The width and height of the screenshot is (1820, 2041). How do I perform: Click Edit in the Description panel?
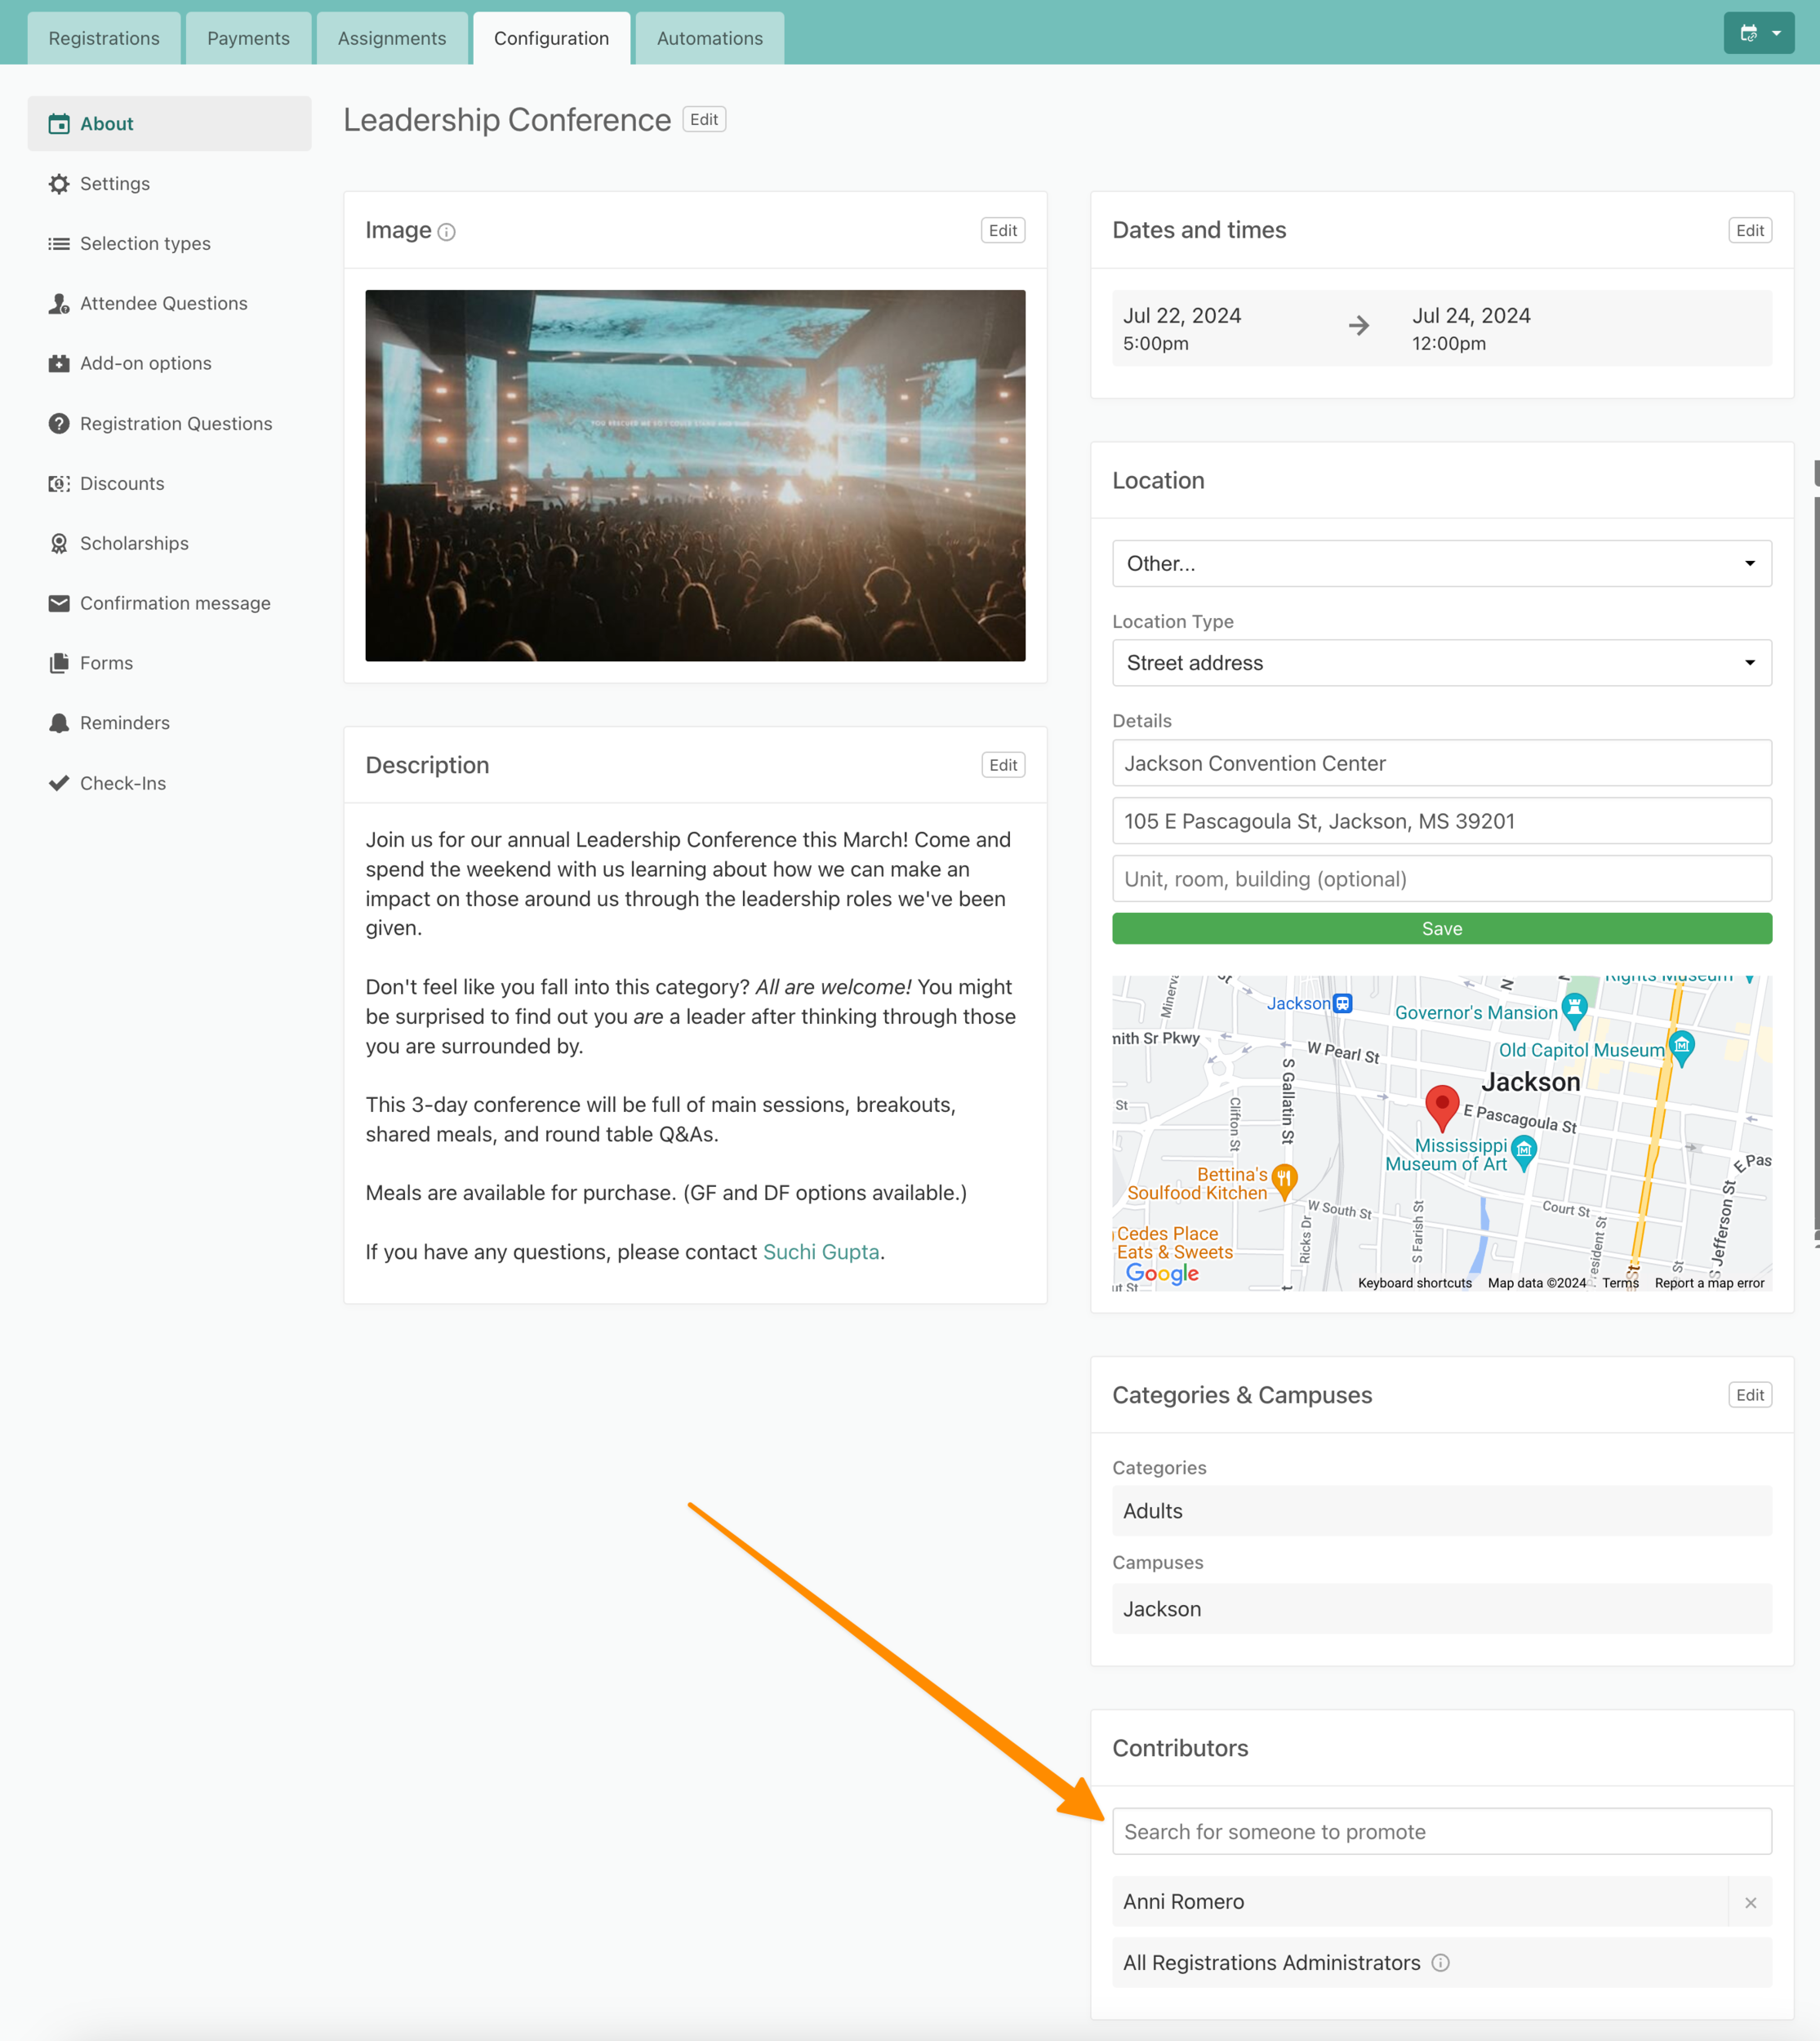click(1003, 765)
